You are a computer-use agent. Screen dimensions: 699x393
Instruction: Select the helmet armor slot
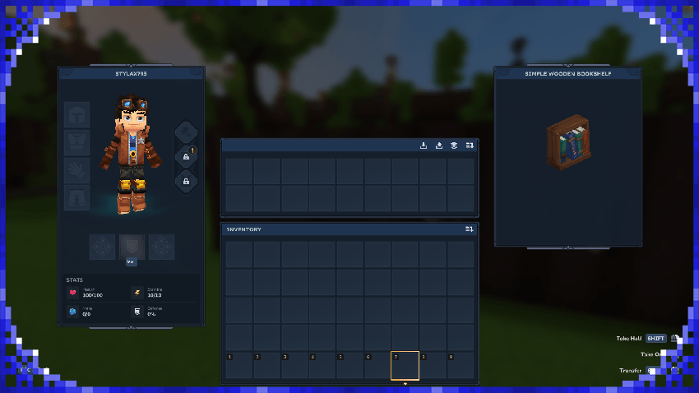coord(76,114)
